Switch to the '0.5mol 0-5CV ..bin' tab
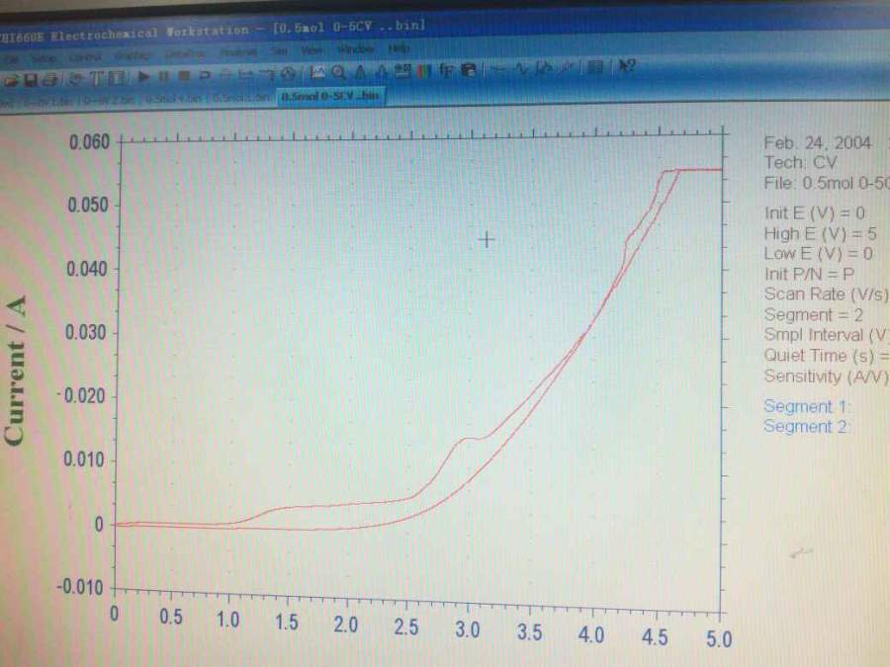The height and width of the screenshot is (667, 890). (330, 96)
